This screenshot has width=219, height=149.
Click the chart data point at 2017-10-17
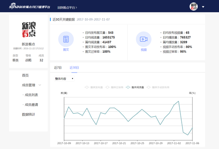pyautogui.click(x=101, y=113)
